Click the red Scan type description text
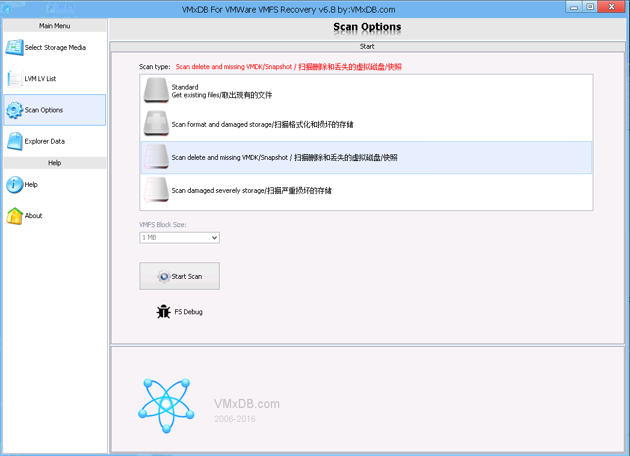Viewport: 630px width, 456px height. (288, 67)
